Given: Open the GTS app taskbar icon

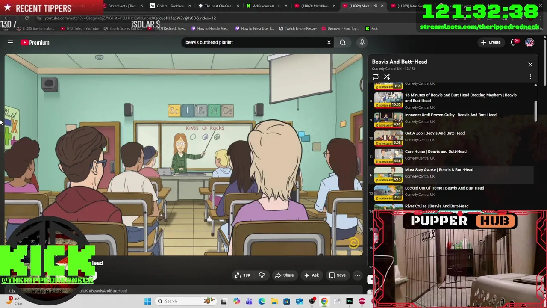Looking at the screenshot, I should click(x=362, y=301).
